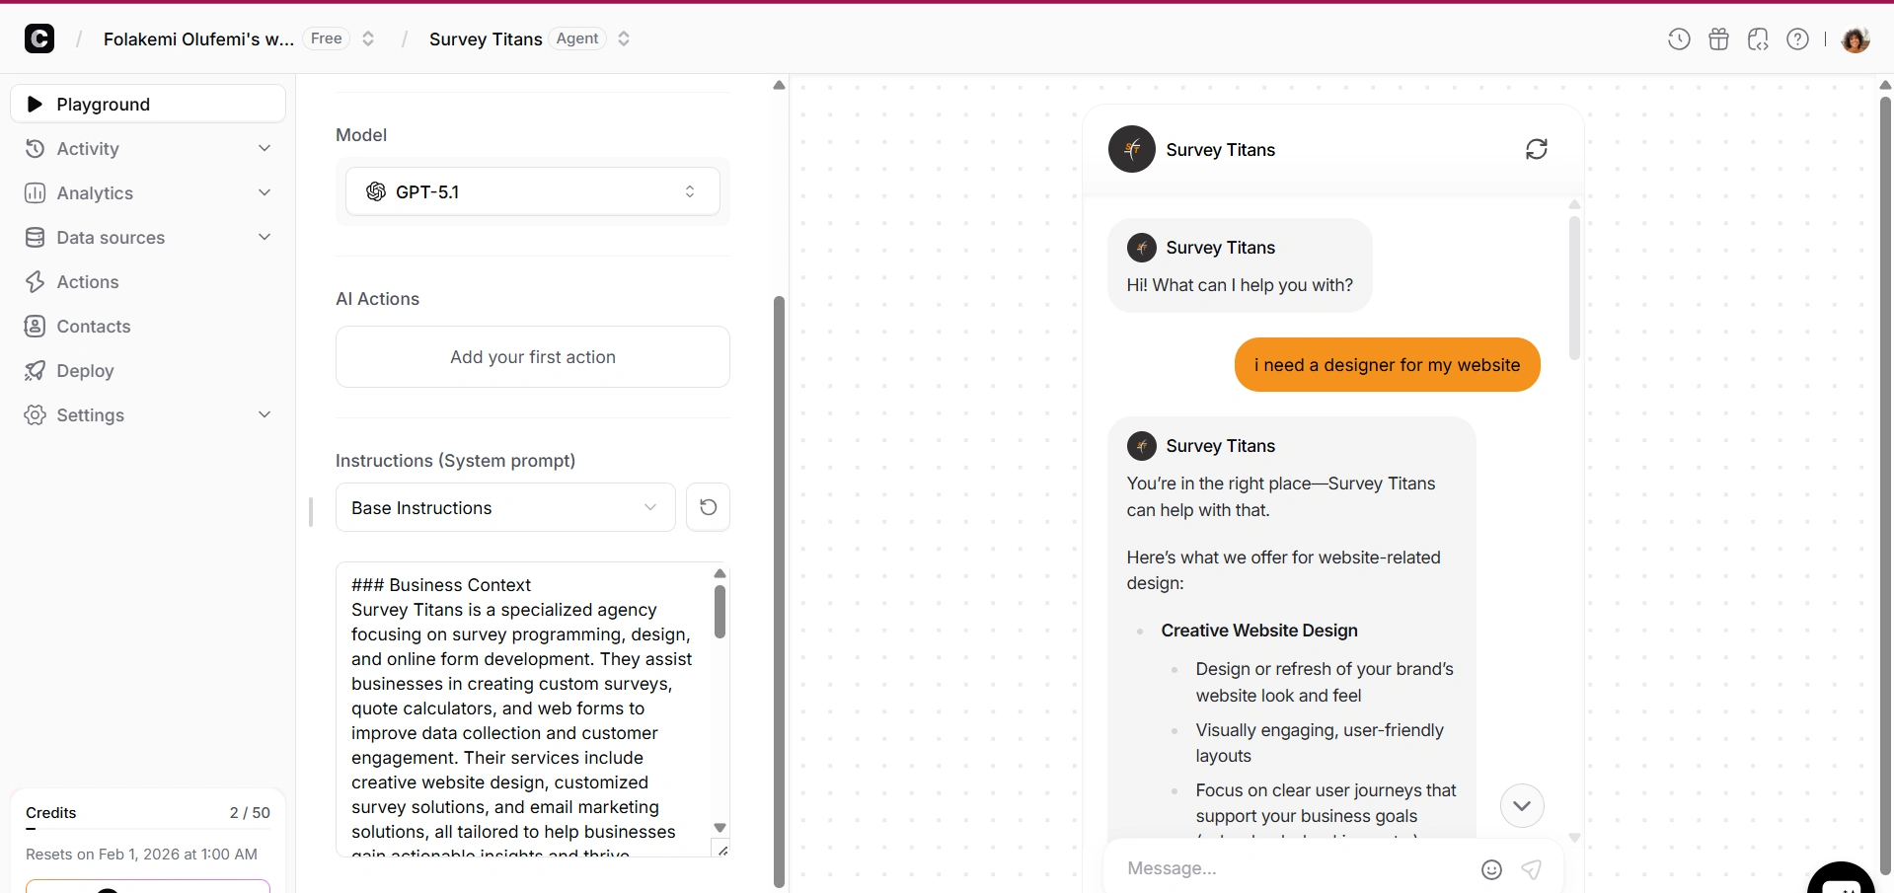Click the Analytics chart icon
The height and width of the screenshot is (893, 1894).
pos(35,192)
